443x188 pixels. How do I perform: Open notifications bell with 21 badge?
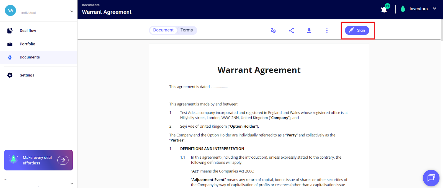point(384,9)
